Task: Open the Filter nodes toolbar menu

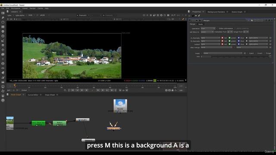Action: pos(3,36)
